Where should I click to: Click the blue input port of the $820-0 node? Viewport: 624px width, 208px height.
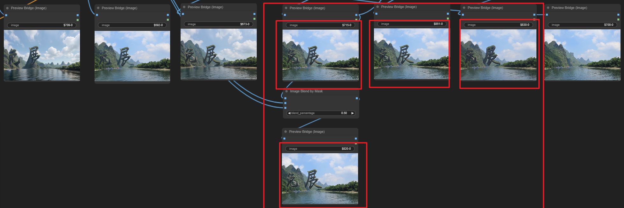[x=284, y=139]
